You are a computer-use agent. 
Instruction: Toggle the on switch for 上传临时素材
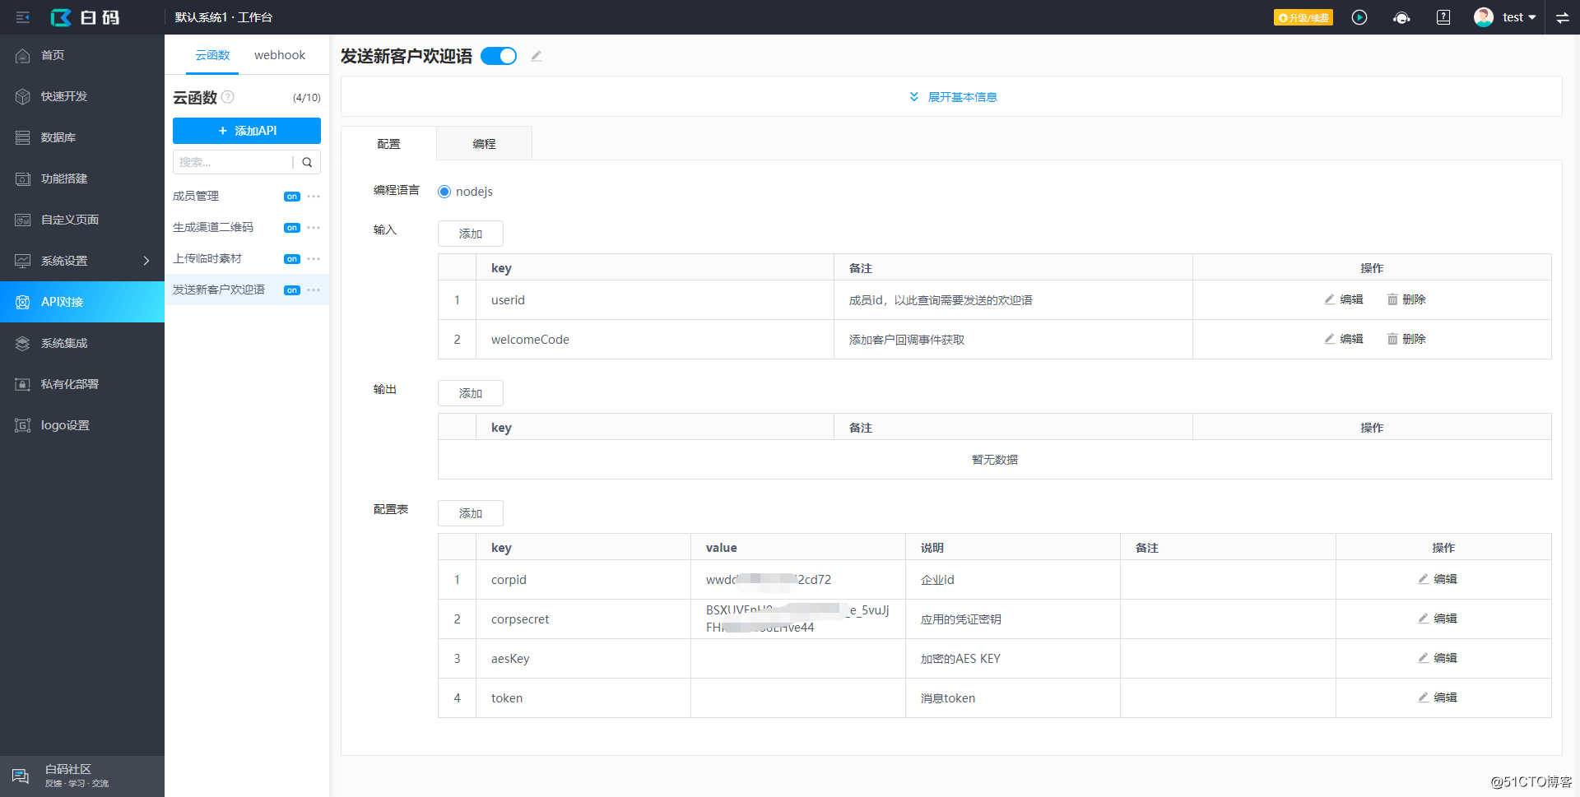click(x=292, y=259)
